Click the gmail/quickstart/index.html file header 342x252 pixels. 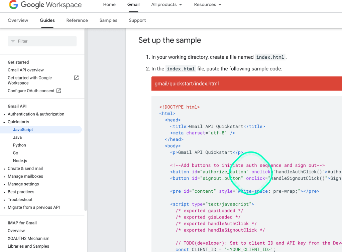point(247,83)
